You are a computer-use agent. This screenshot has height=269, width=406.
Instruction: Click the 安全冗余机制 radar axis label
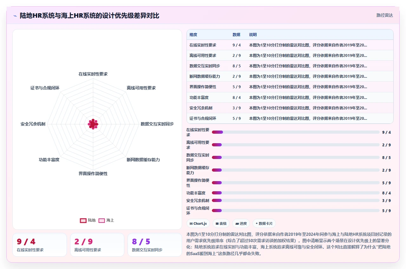click(x=33, y=124)
